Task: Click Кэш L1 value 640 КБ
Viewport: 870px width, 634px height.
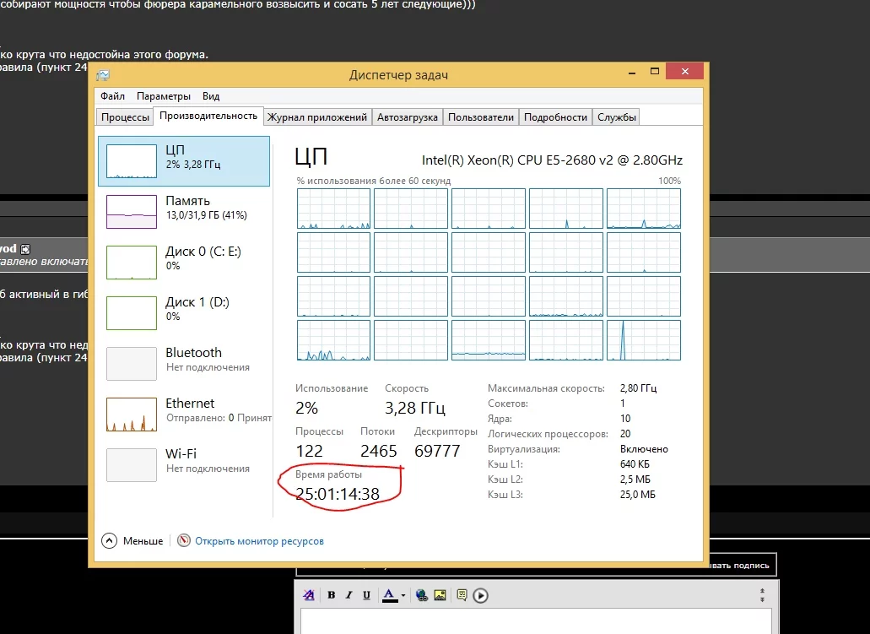Action: point(635,463)
